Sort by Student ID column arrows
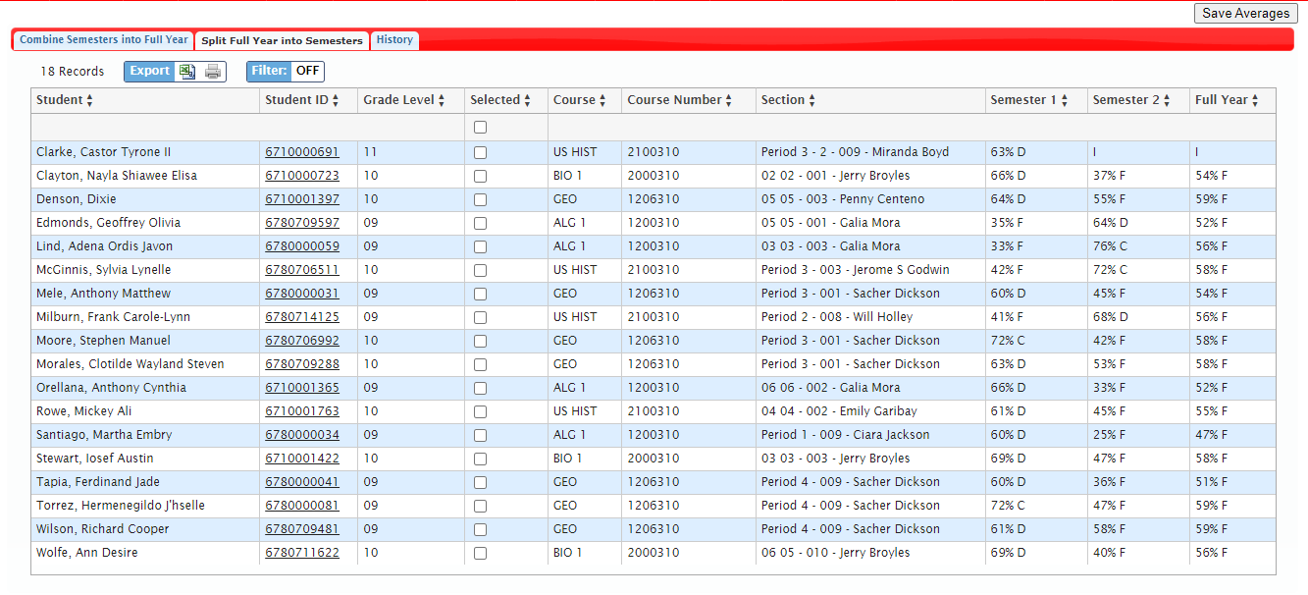Viewport: 1308px width, 595px height. 336,101
